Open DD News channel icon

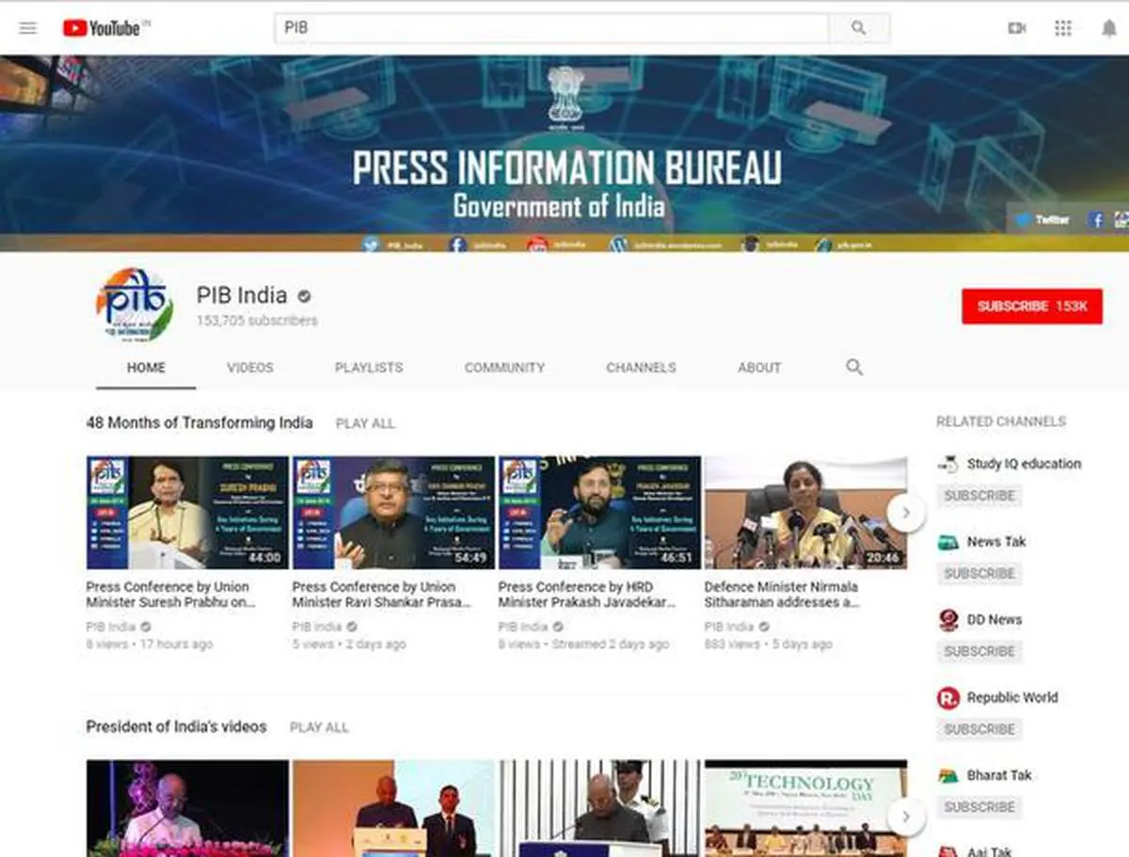948,620
